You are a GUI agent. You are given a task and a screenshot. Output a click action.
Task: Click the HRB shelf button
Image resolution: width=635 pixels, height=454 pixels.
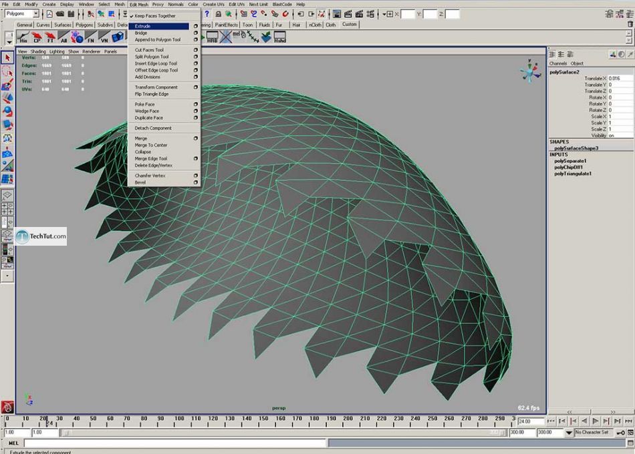pos(212,37)
